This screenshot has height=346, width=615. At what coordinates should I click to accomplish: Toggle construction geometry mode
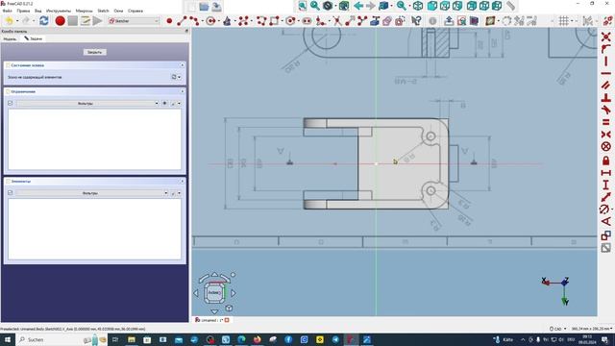[x=400, y=21]
